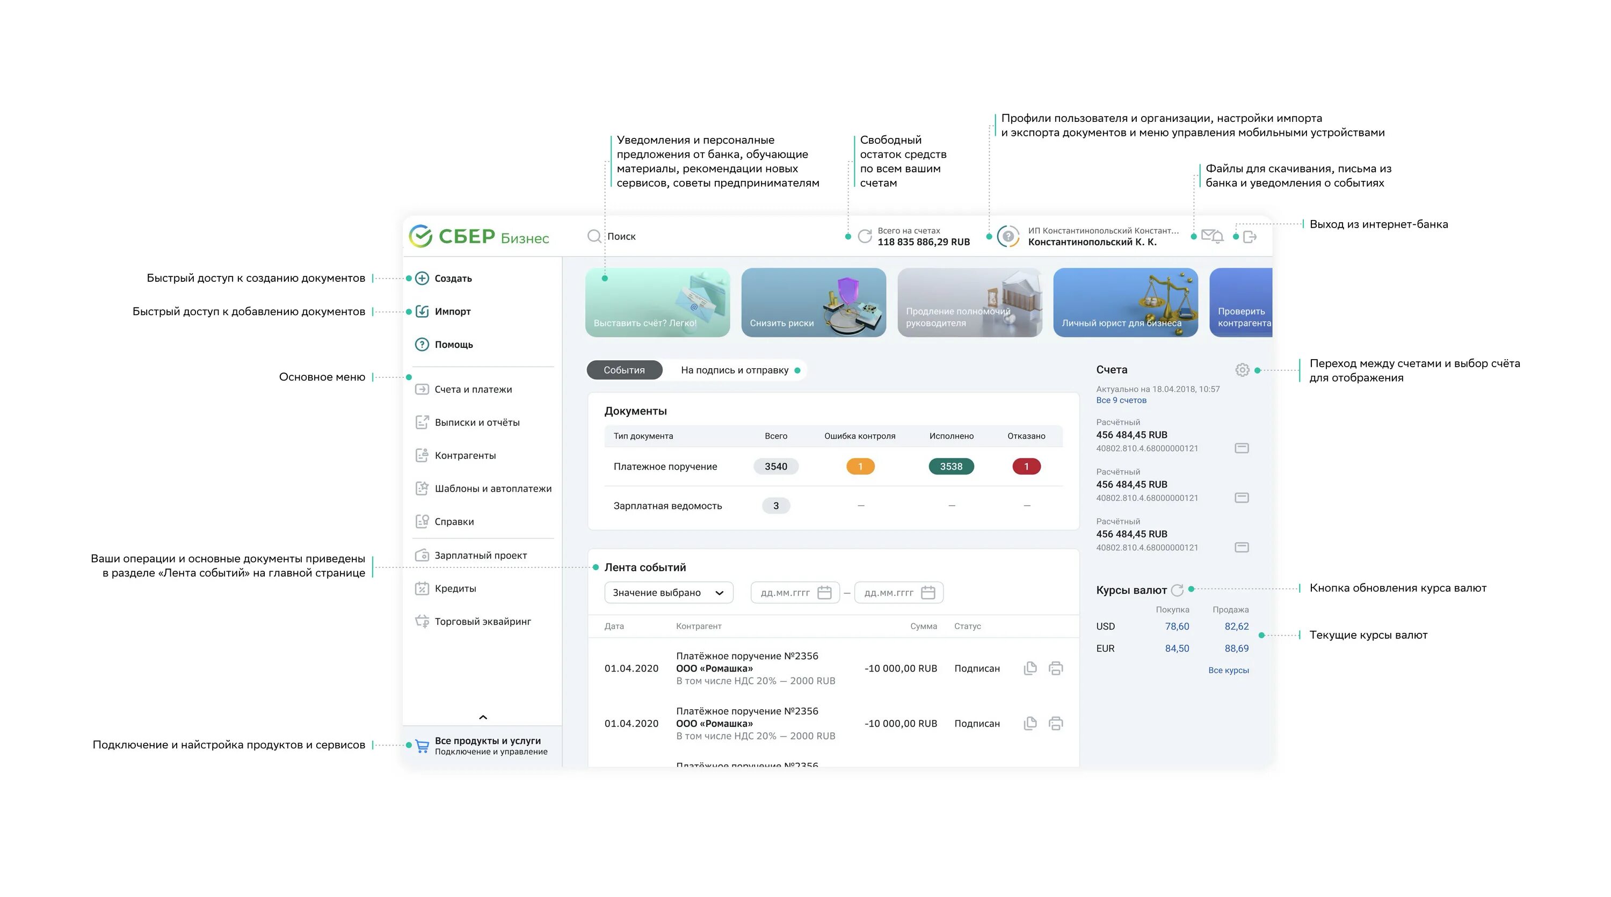This screenshot has height=897, width=1611.
Task: Click card icon of second Расчётный account
Action: click(x=1242, y=498)
